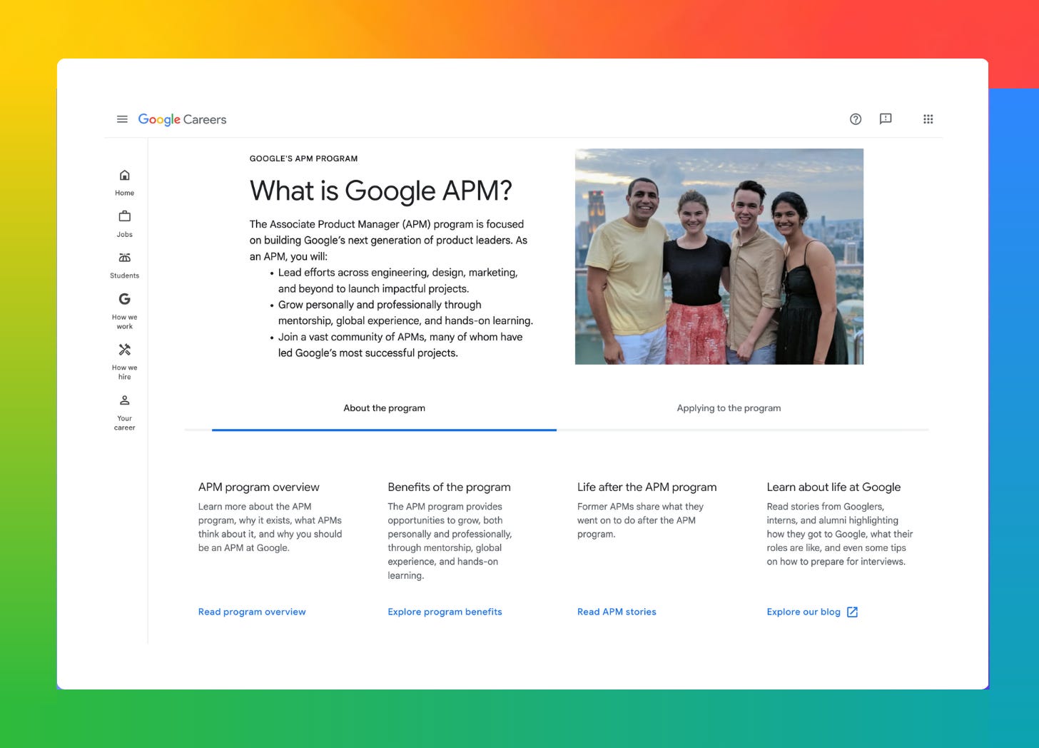The width and height of the screenshot is (1039, 748).
Task: Click the bullet starting with Grow personally and professionally
Action: point(405,313)
